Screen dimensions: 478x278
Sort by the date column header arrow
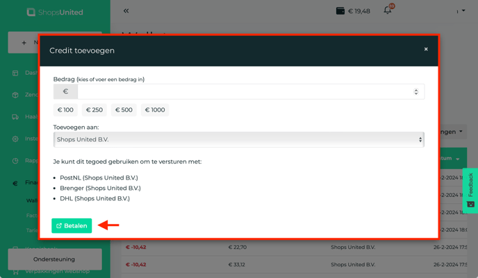[458, 159]
